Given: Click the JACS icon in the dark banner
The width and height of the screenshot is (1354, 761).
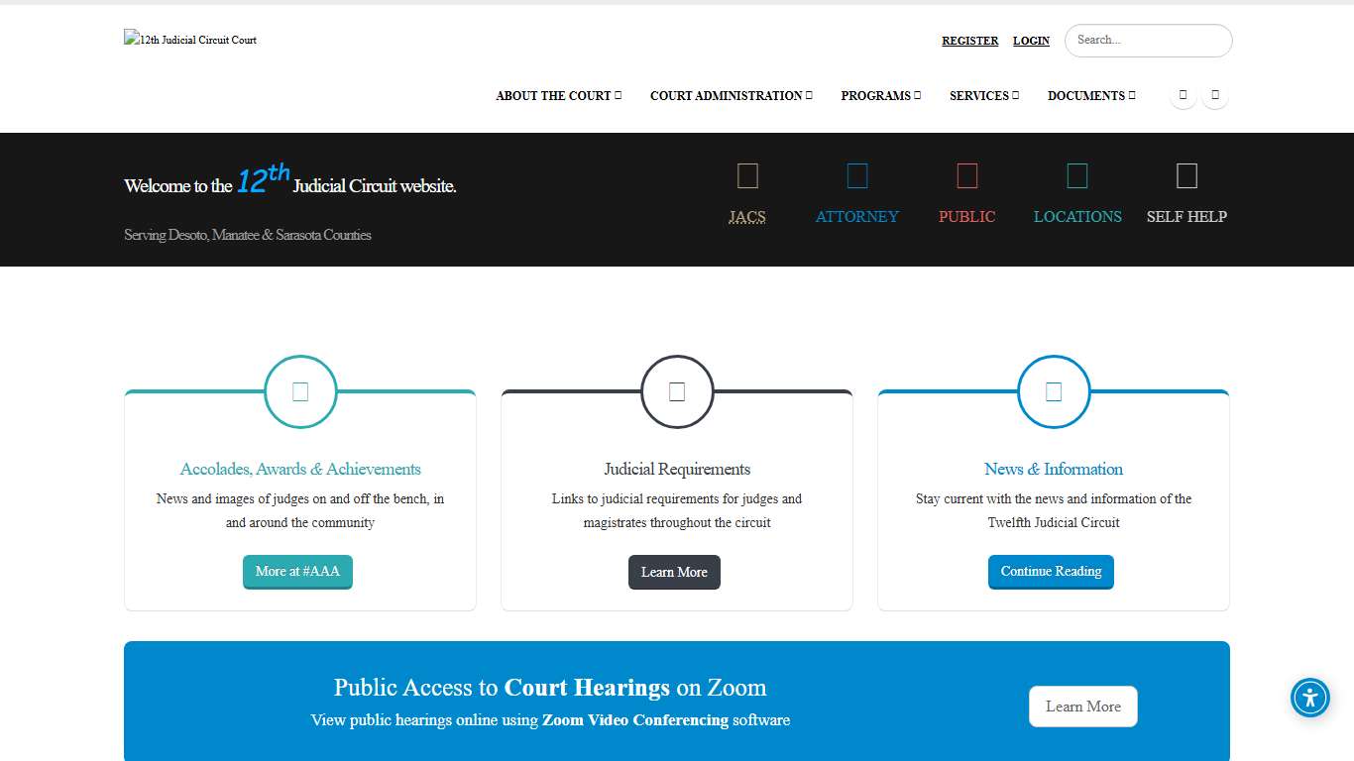Looking at the screenshot, I should point(747,174).
